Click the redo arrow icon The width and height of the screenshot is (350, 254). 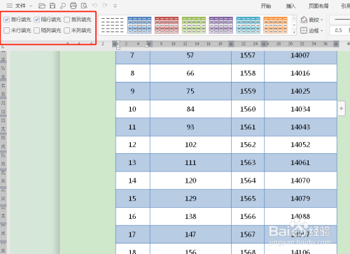pos(105,6)
